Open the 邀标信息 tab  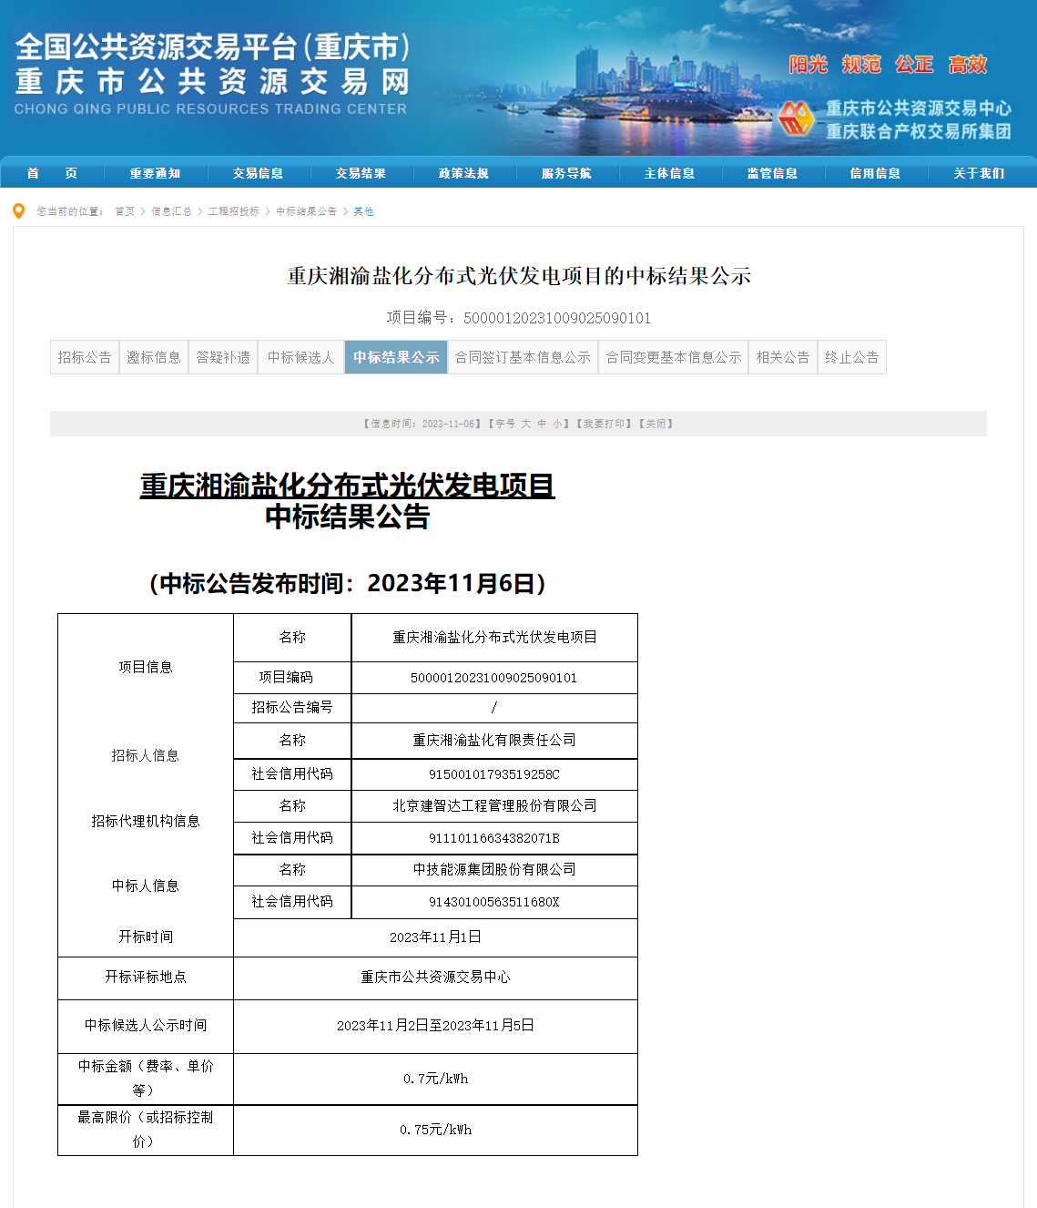pos(154,357)
